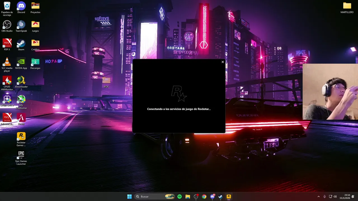Select the CPUID CPU-Z desktop shortcut
358x201 pixels.
[7, 101]
